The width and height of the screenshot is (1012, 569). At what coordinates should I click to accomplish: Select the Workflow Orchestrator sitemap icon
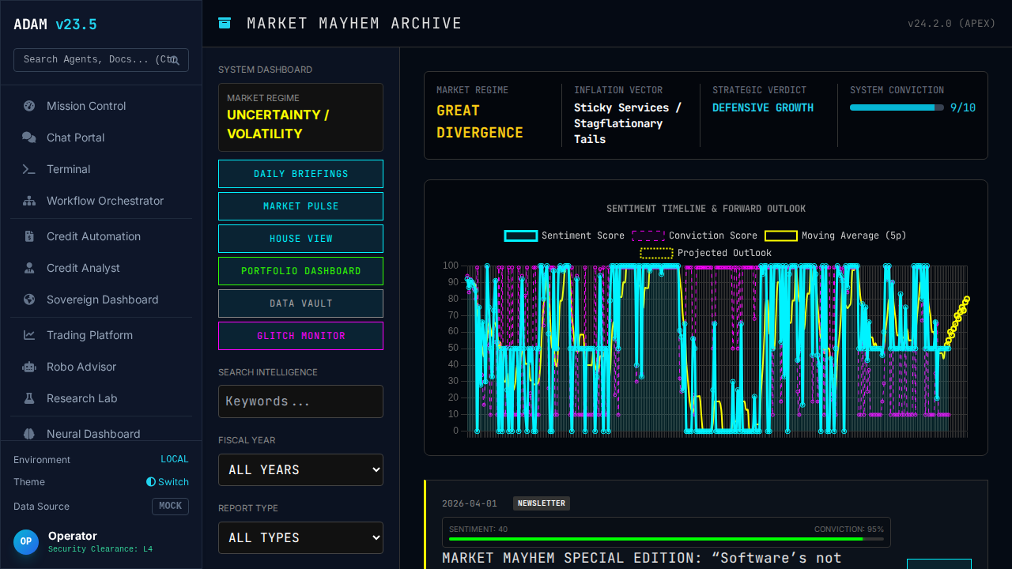coord(29,201)
